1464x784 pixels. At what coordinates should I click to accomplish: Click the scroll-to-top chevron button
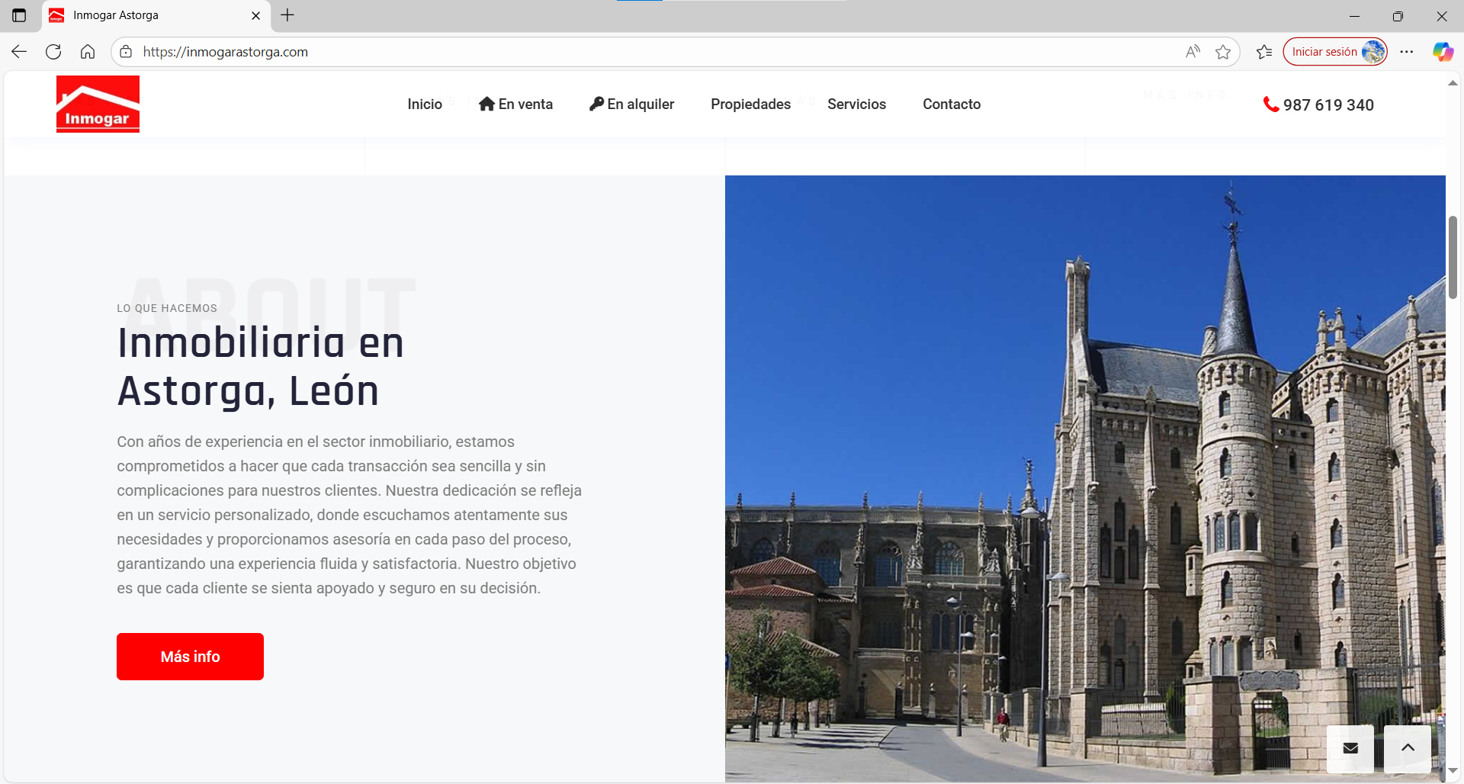coord(1408,748)
